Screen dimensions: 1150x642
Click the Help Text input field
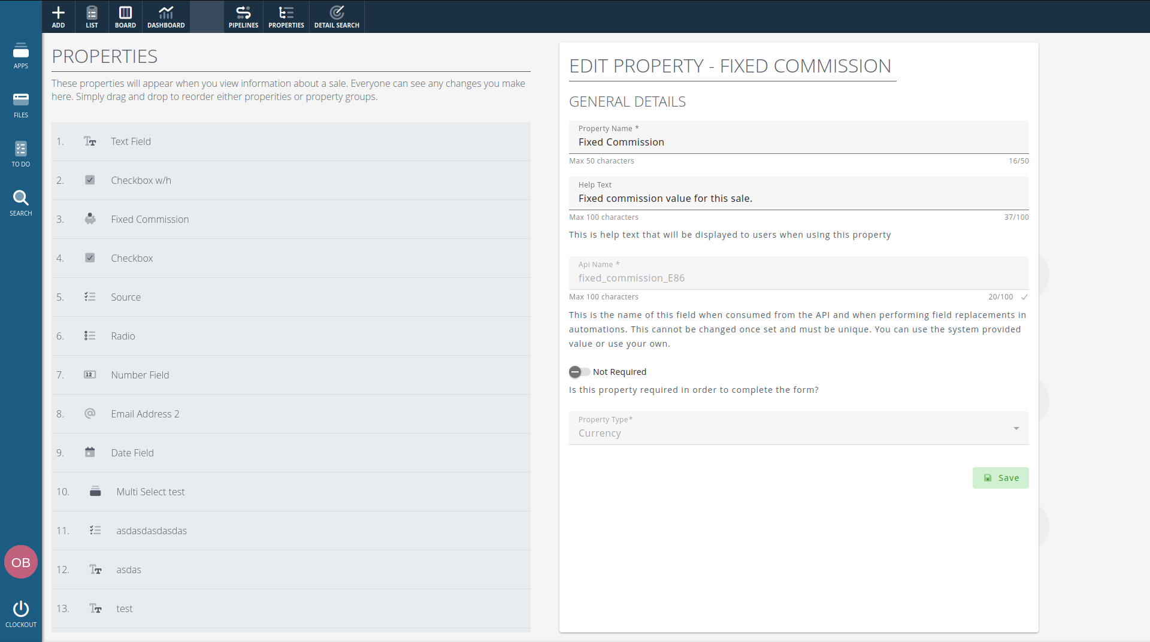[x=798, y=198]
